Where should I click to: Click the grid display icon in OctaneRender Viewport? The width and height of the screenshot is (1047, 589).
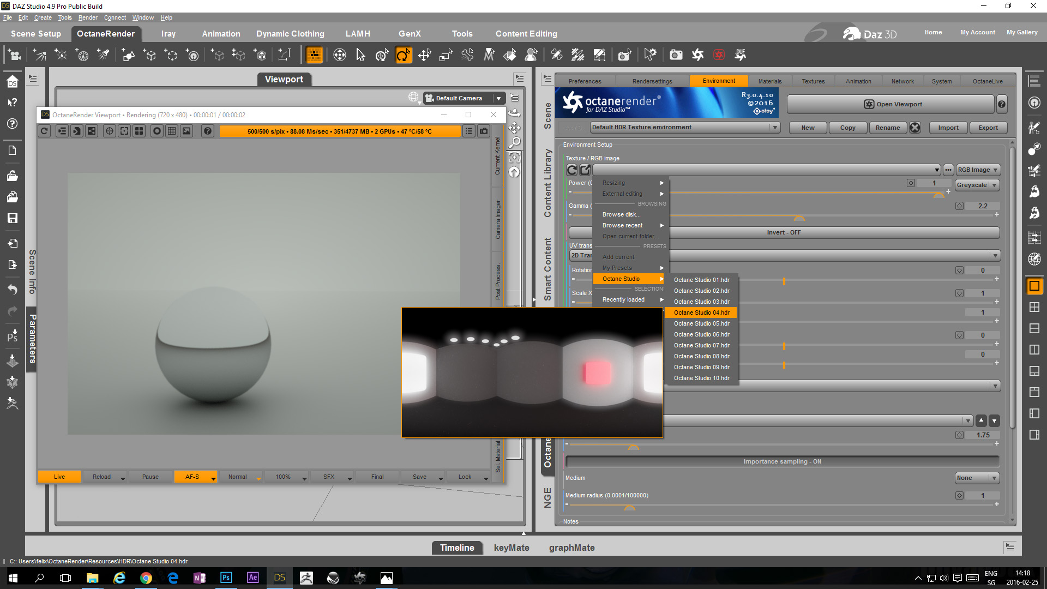coord(172,131)
